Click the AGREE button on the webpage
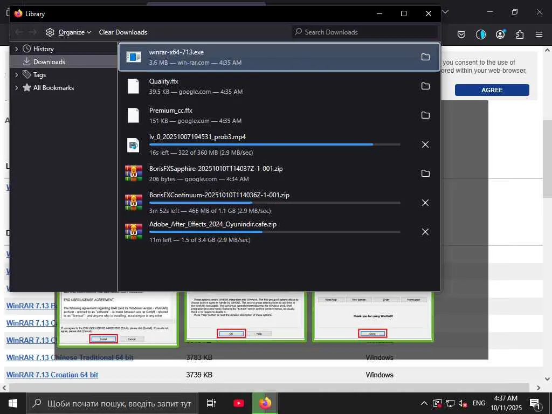 click(x=492, y=90)
